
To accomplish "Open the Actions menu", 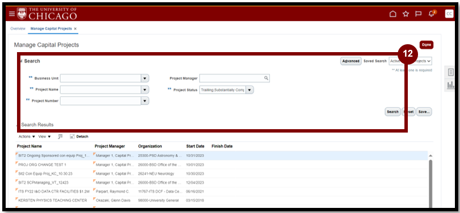I will point(27,137).
